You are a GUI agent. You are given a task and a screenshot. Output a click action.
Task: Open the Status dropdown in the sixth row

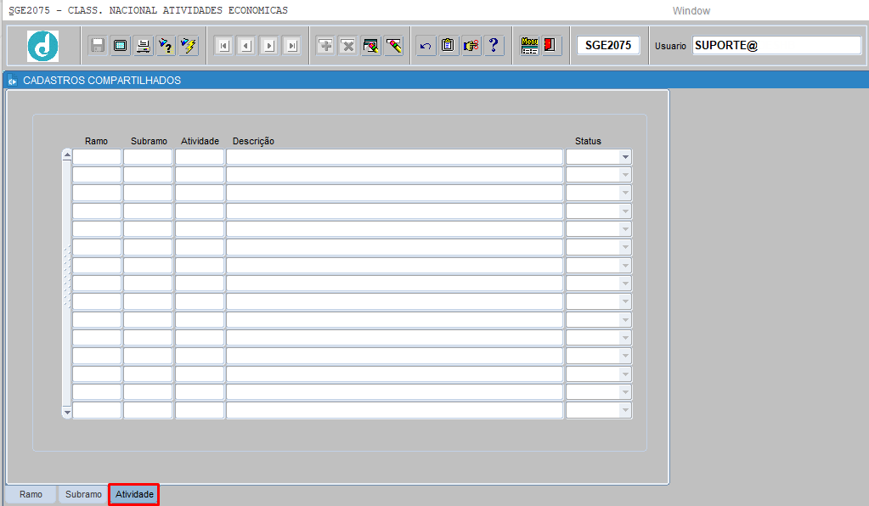pyautogui.click(x=625, y=247)
